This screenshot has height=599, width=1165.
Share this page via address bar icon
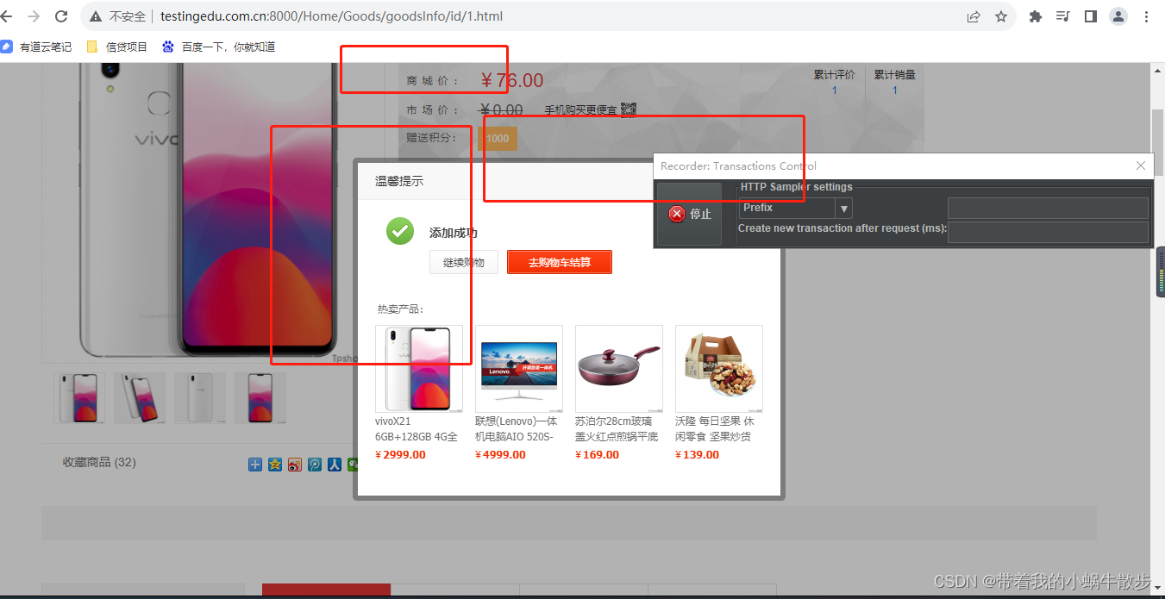tap(974, 16)
